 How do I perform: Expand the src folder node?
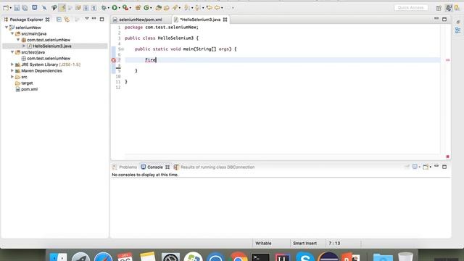pyautogui.click(x=12, y=77)
